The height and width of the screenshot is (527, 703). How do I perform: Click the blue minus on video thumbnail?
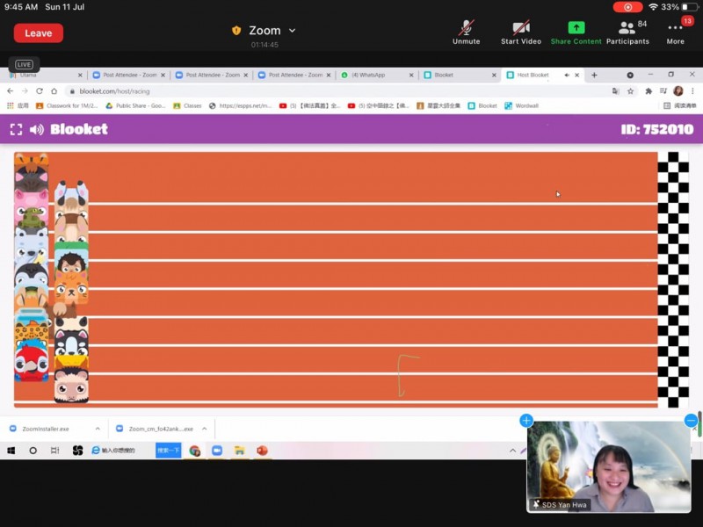691,421
